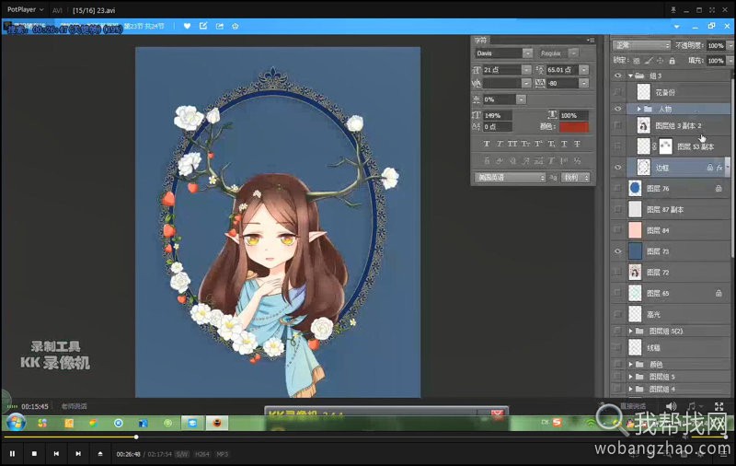Click the vertical scale 149% field

(498, 115)
